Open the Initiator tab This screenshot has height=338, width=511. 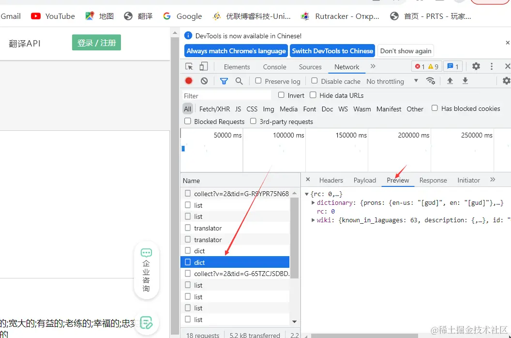point(468,180)
